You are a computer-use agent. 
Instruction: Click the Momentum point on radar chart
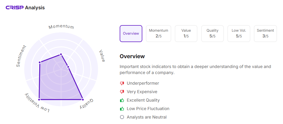click(61, 54)
